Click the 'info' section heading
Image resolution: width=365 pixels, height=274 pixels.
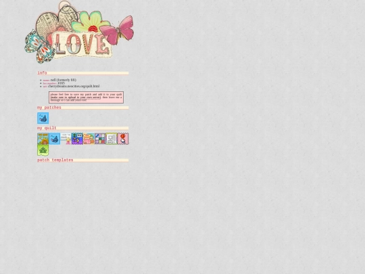tap(83, 73)
